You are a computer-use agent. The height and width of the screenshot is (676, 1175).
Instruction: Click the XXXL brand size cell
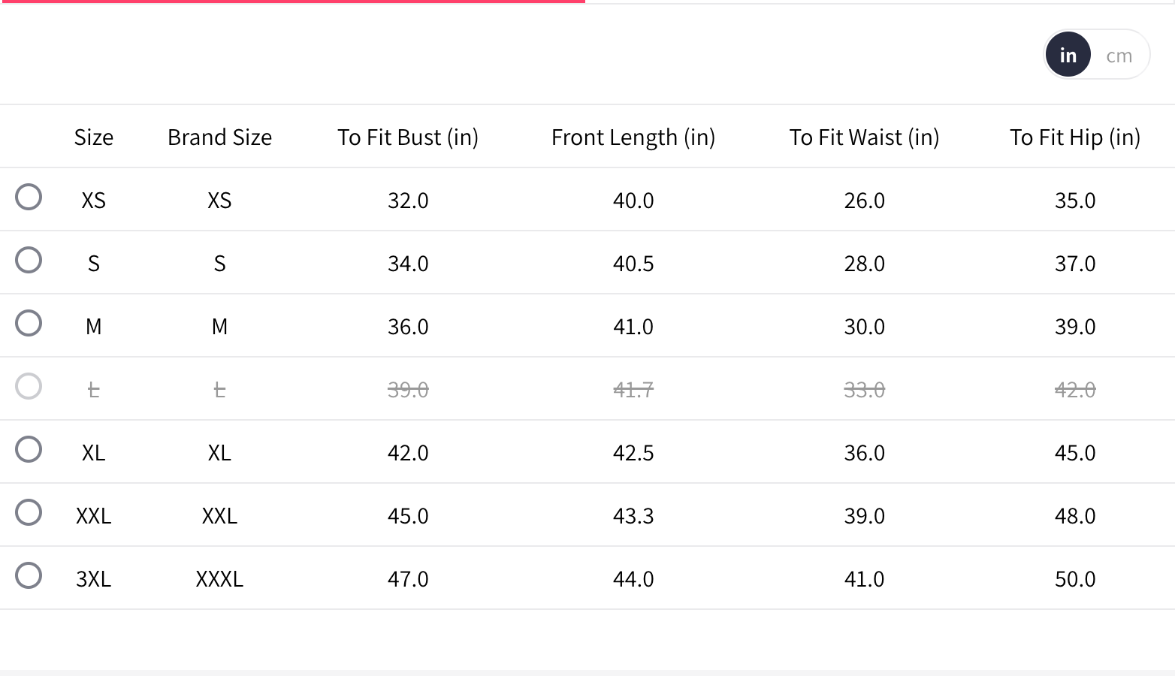219,579
